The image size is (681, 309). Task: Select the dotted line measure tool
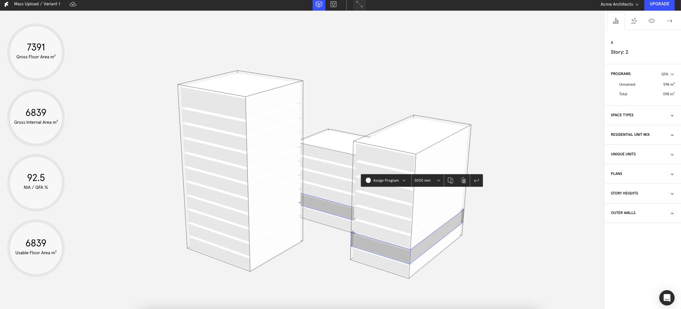(x=359, y=5)
